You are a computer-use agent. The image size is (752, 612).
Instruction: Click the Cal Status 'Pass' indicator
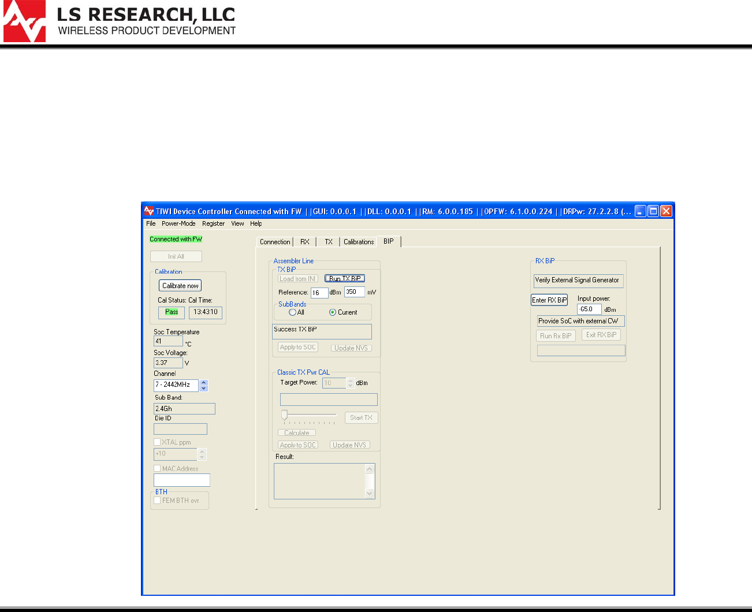[172, 312]
